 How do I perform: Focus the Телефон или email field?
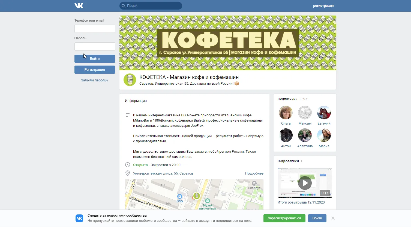pyautogui.click(x=95, y=29)
